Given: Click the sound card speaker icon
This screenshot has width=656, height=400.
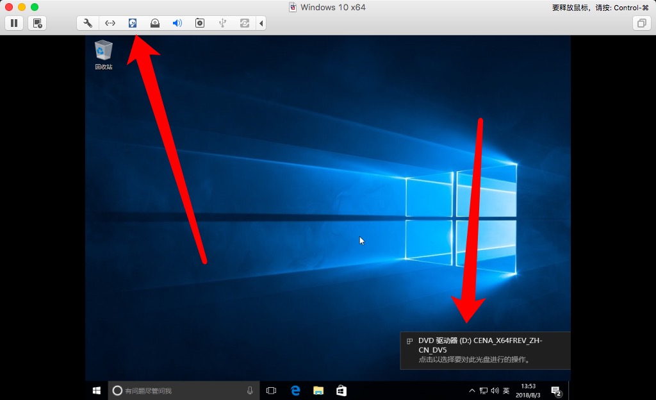Looking at the screenshot, I should 177,23.
